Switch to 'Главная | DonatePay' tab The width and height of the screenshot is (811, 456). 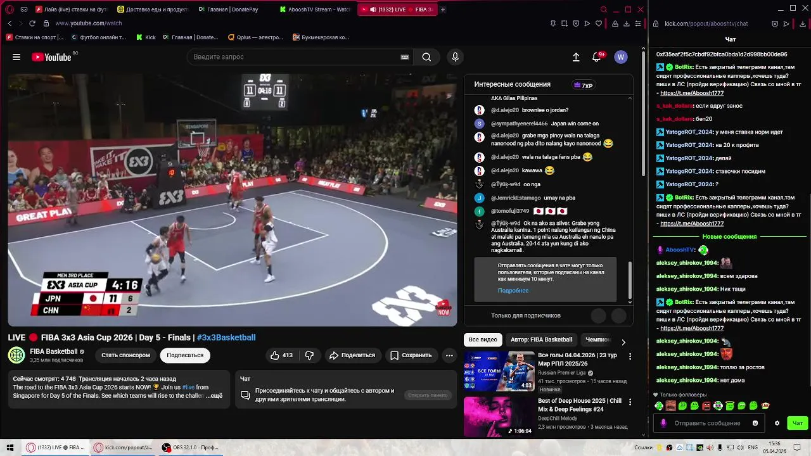(x=233, y=9)
